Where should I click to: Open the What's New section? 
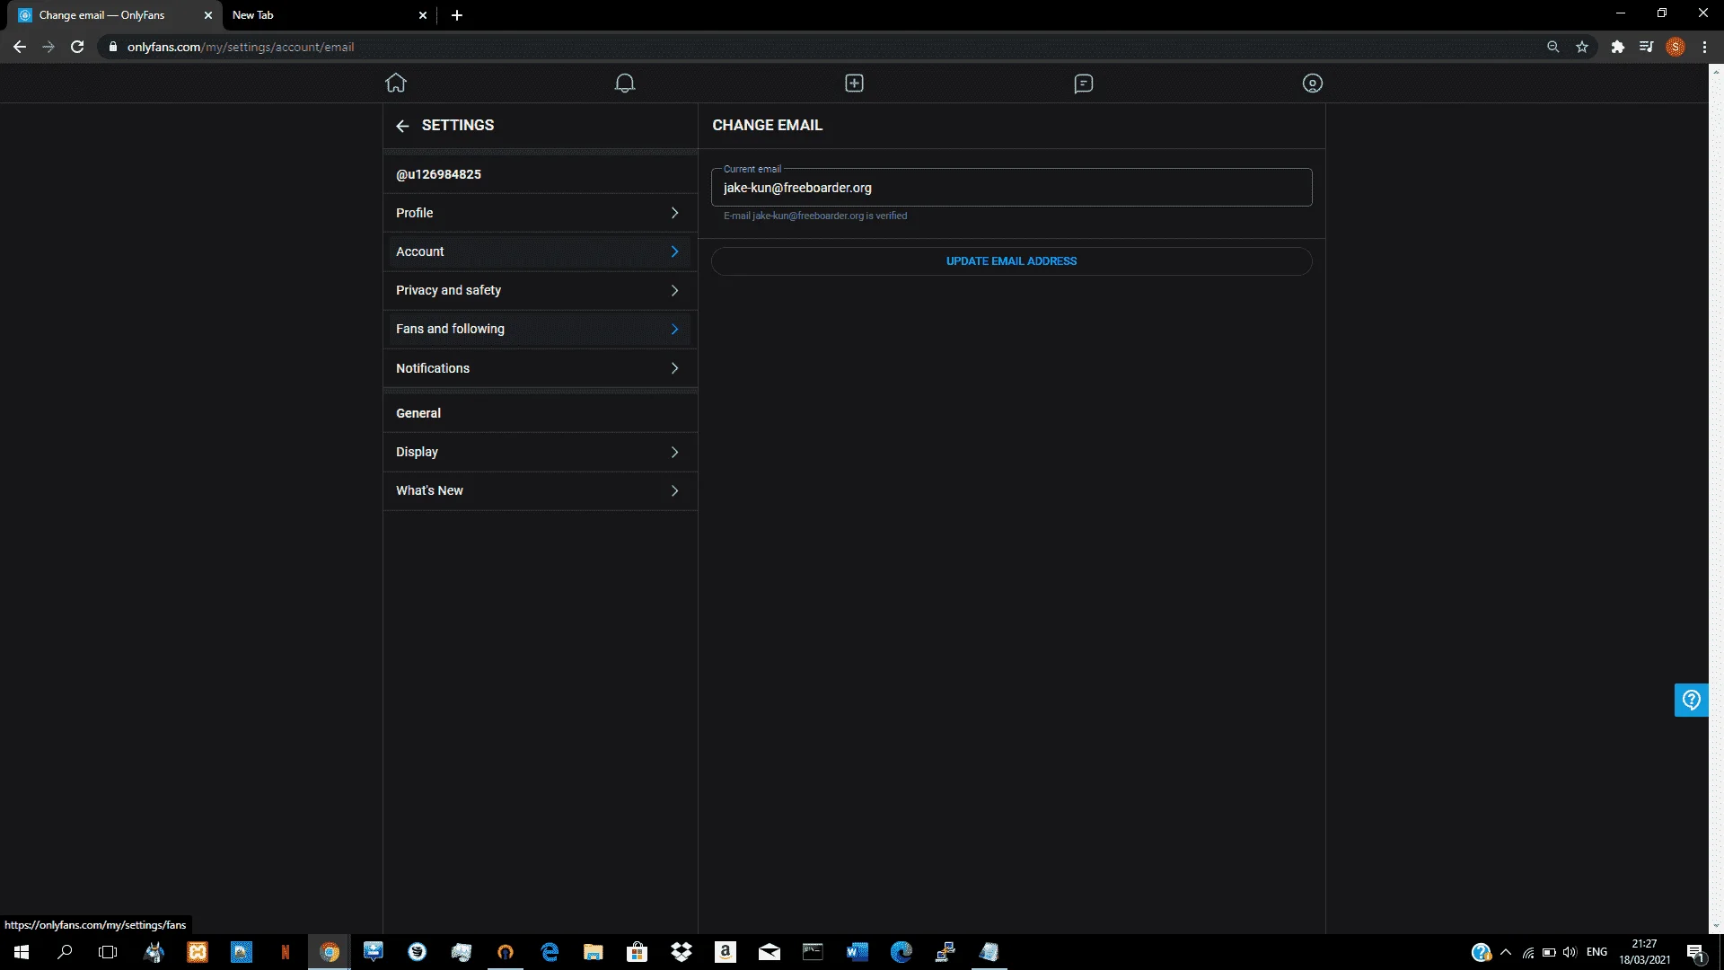click(540, 490)
